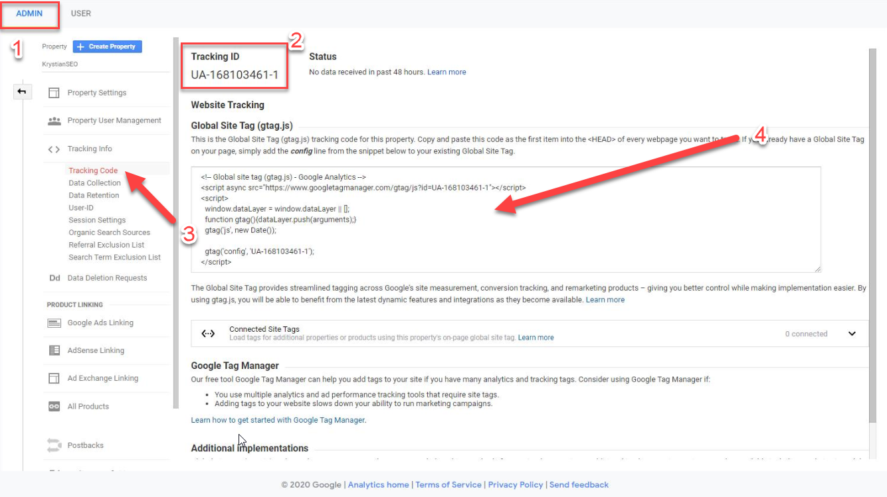
Task: Click Terms of Service footer link
Action: (448, 485)
